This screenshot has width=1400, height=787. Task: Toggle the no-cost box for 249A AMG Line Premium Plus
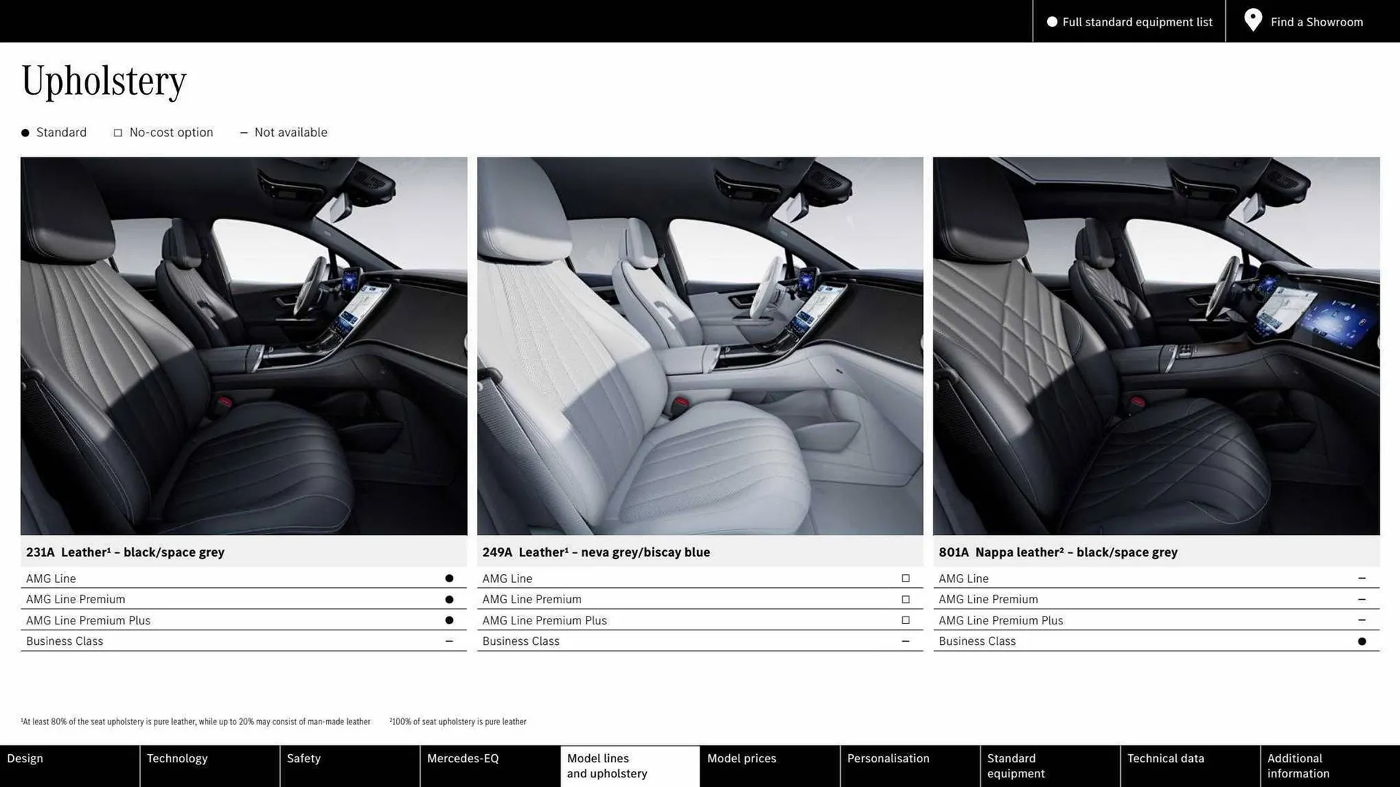click(x=905, y=620)
